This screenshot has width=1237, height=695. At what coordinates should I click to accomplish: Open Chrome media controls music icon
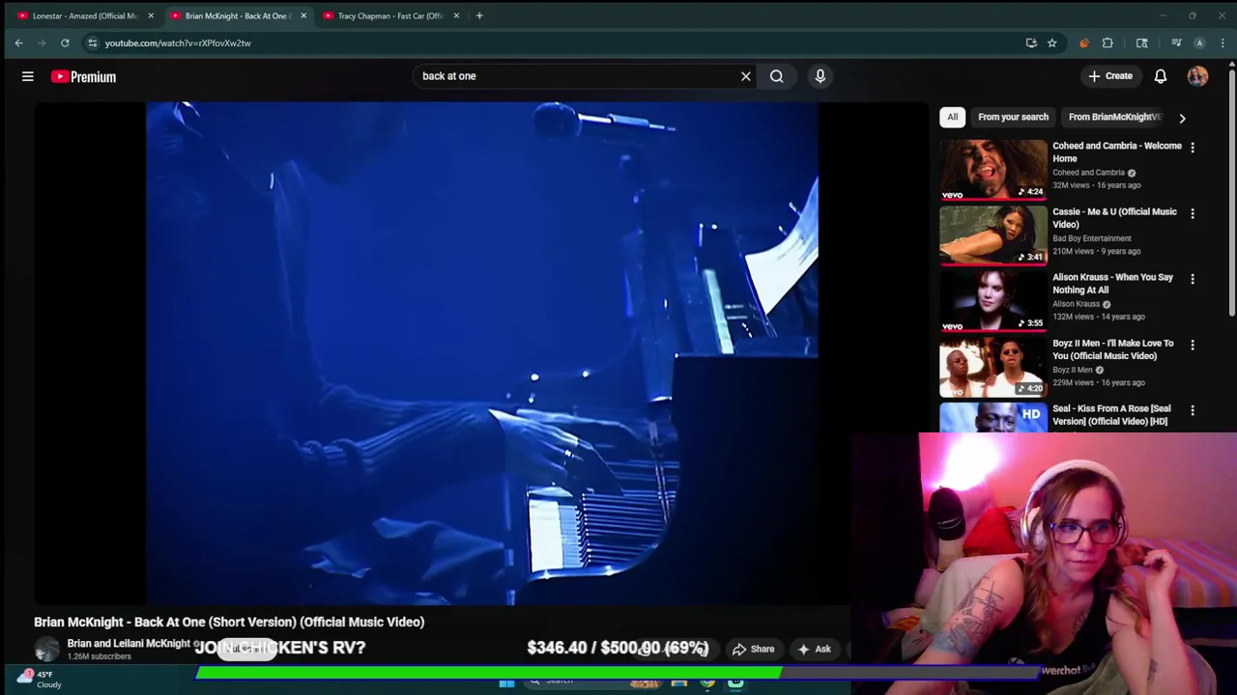[1176, 42]
